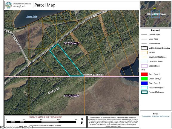Click the Medium Road legend line symbol
Viewport: 172px width, 129px height.
click(144, 35)
